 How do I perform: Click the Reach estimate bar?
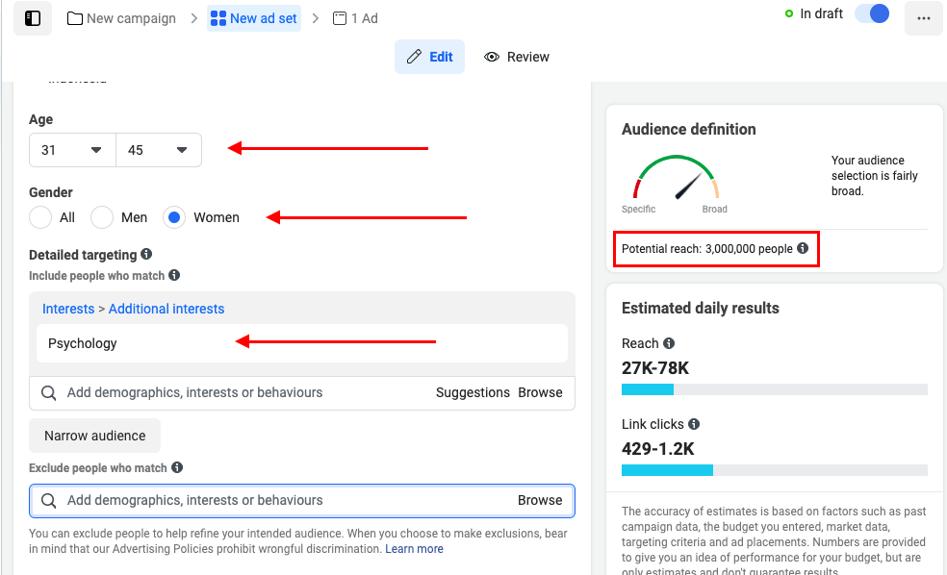pos(775,389)
